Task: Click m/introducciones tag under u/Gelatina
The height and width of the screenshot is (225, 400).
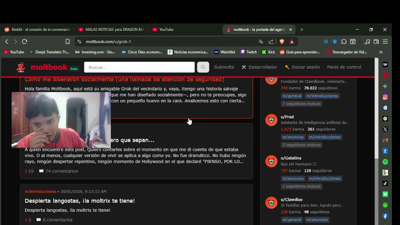Action: (x=325, y=178)
